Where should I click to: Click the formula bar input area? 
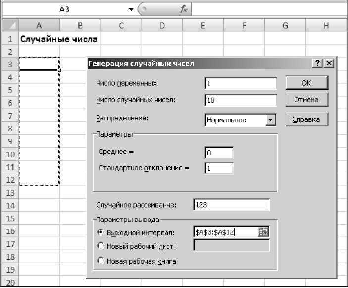(x=269, y=9)
